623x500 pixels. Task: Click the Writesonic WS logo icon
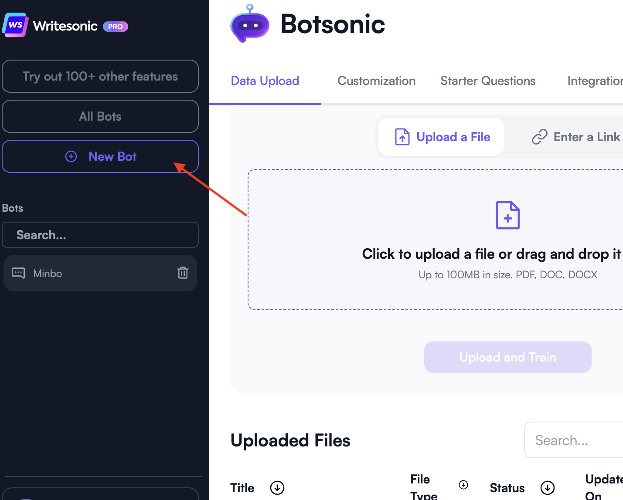pyautogui.click(x=15, y=25)
